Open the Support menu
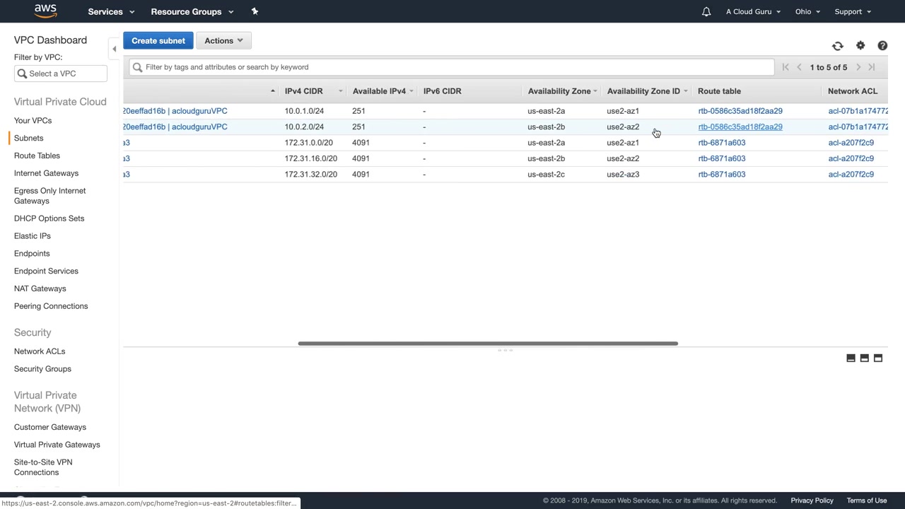 853,11
